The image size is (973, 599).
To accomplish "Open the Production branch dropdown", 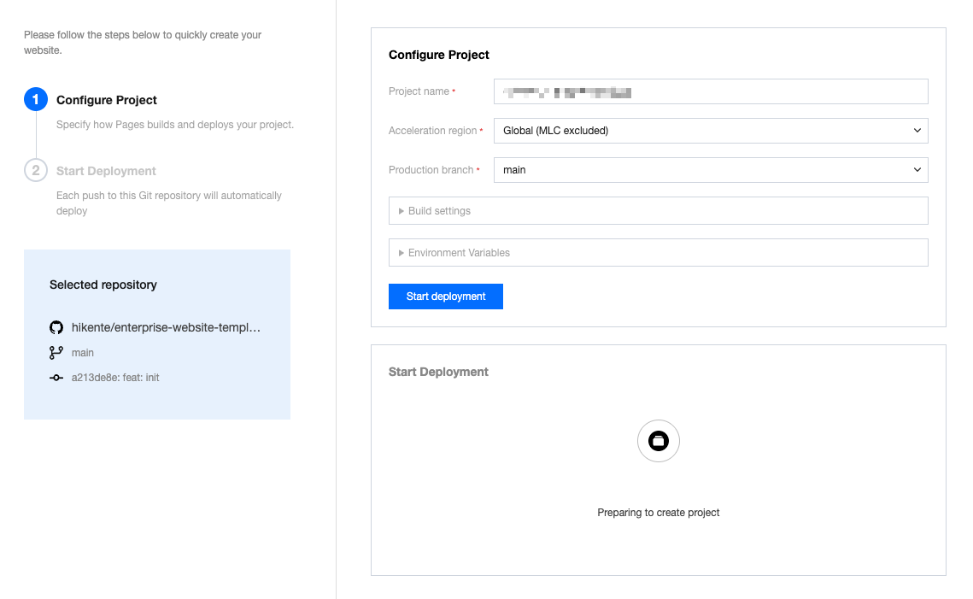I will [x=710, y=170].
